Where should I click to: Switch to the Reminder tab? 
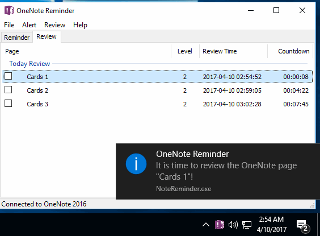pyautogui.click(x=16, y=38)
